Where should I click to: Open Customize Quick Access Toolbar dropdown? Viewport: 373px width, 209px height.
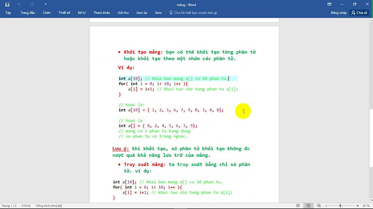(x=46, y=4)
